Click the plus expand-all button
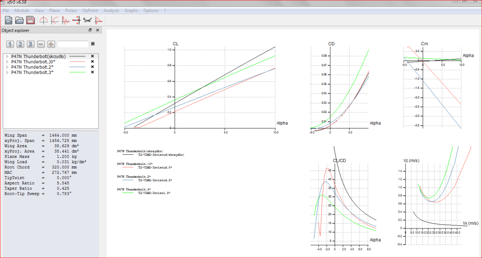 (x=51, y=44)
